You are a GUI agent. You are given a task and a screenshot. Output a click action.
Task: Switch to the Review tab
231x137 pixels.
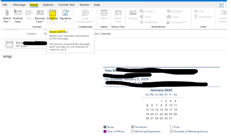pyautogui.click(x=84, y=5)
